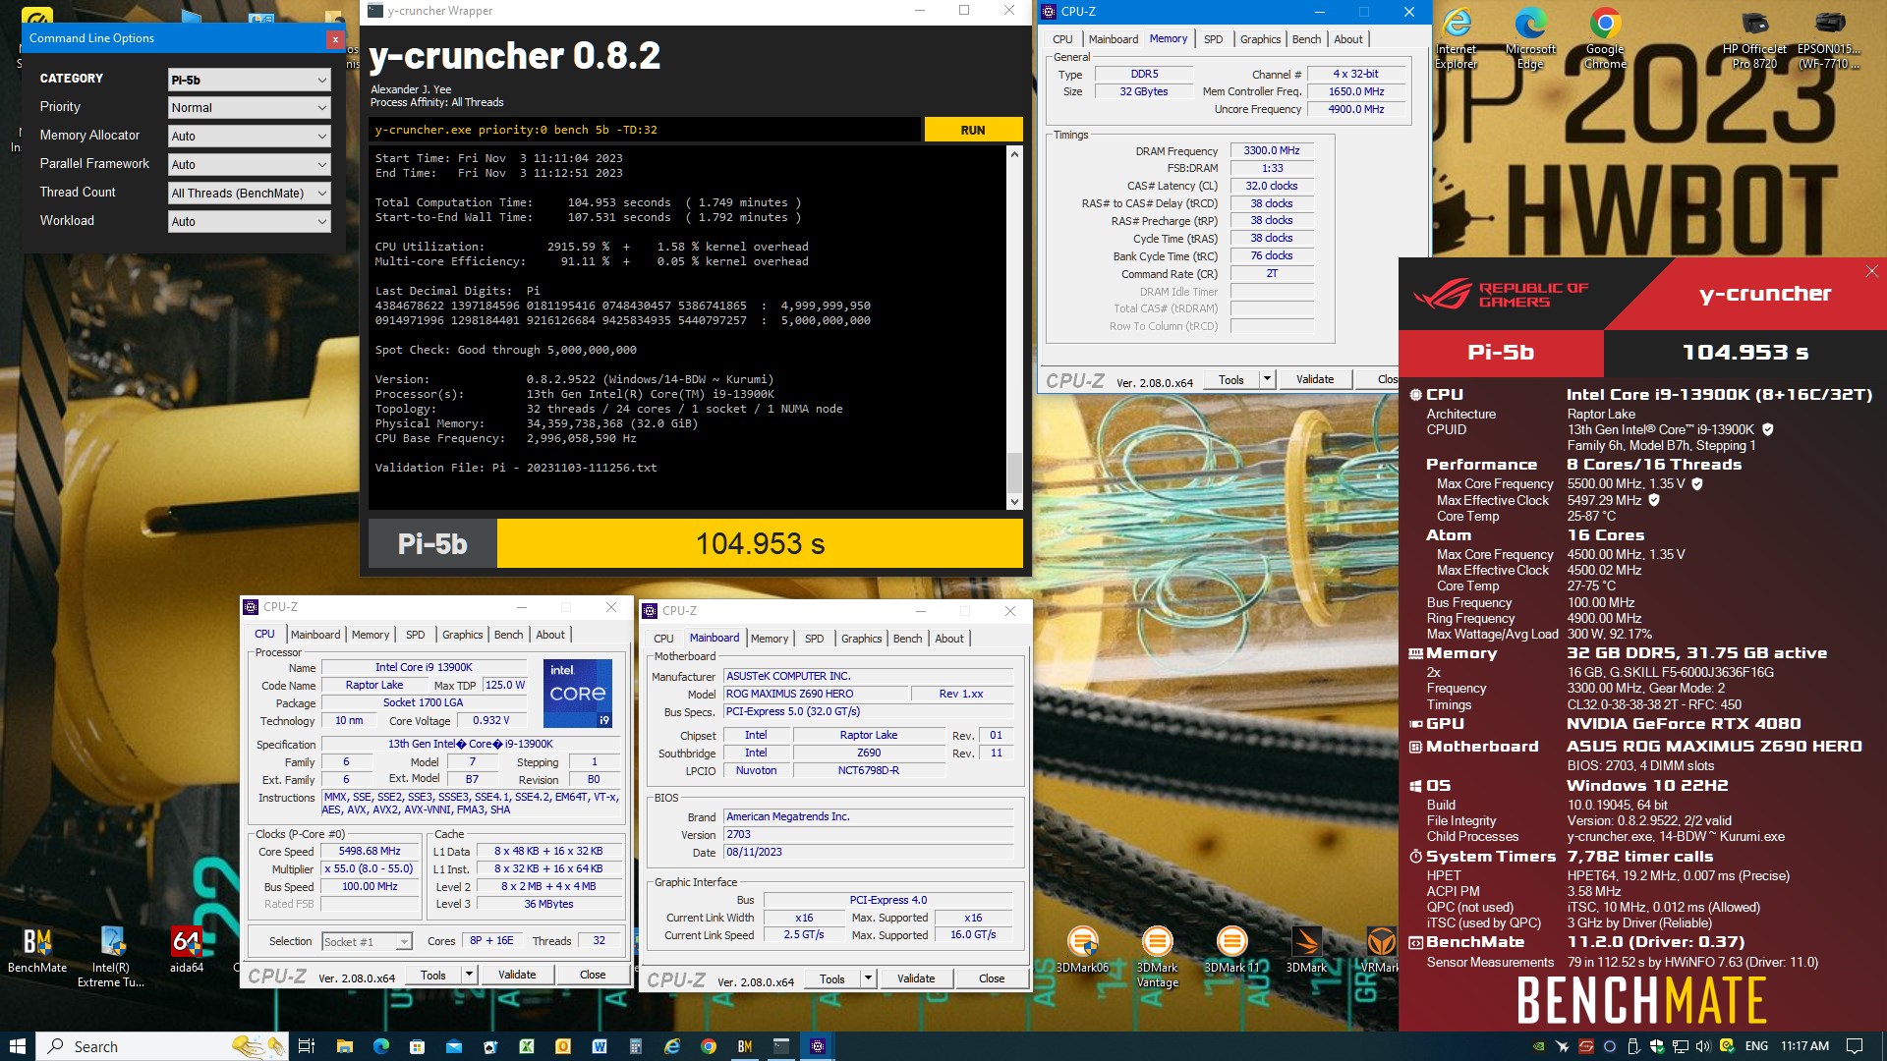Click the 11:17 AM taskbar clock
Screen dimensions: 1887x1061
pos(1805,1046)
